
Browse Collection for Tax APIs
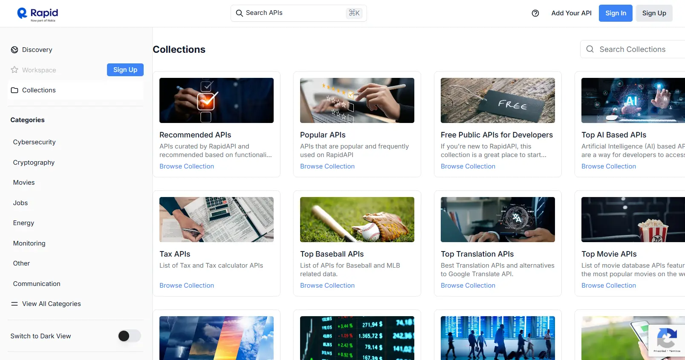187,286
